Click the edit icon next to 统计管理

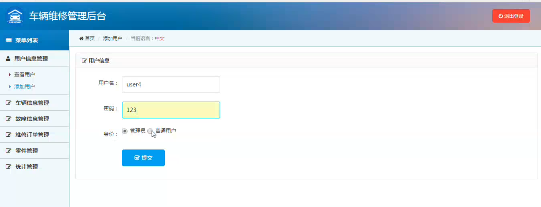coord(9,167)
